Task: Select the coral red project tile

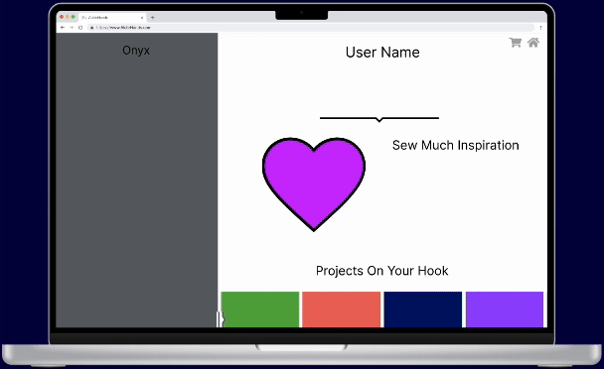Action: tap(342, 309)
